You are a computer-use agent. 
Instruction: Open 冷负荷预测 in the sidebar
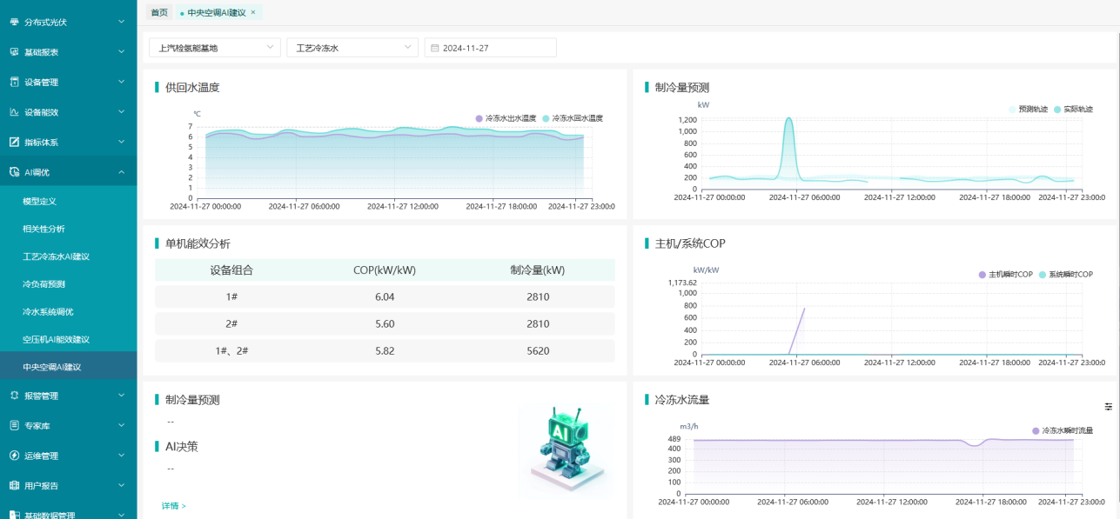pyautogui.click(x=44, y=284)
